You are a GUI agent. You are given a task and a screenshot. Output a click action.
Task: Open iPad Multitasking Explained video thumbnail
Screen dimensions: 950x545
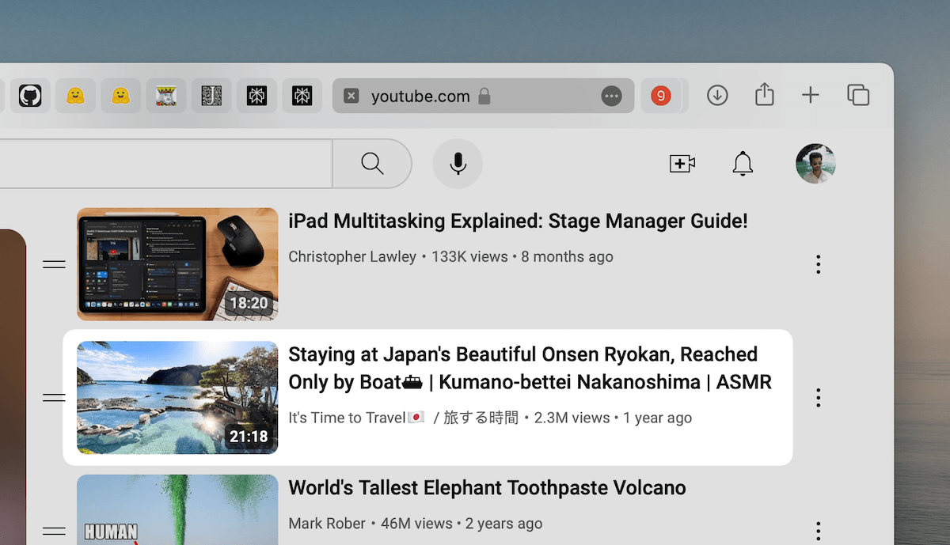(177, 264)
